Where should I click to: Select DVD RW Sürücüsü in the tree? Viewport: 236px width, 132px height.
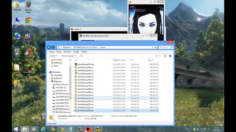[x=62, y=94]
